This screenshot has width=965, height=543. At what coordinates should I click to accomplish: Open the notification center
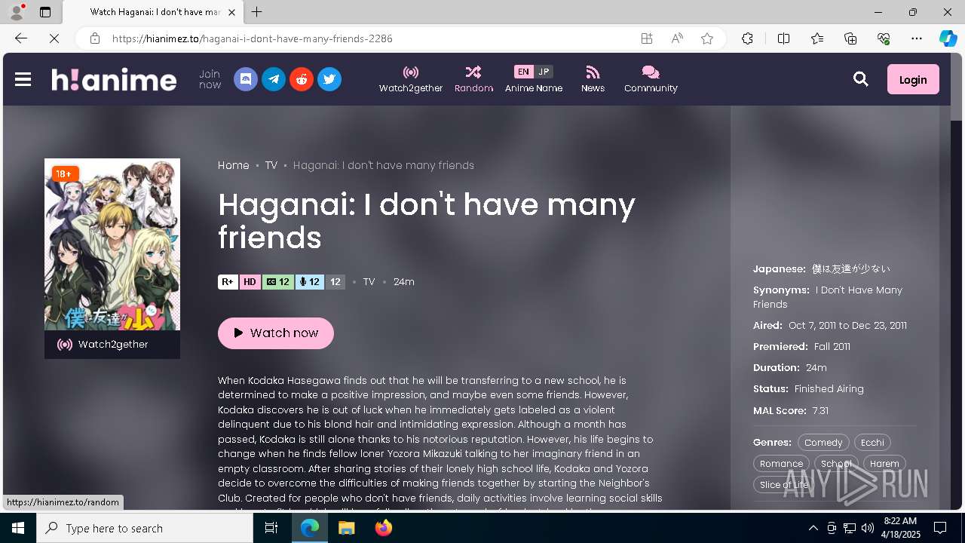click(940, 528)
